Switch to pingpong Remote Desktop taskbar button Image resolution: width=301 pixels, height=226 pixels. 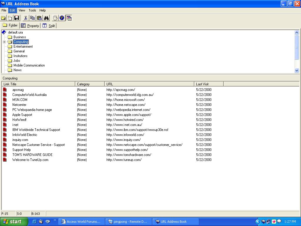point(128,222)
